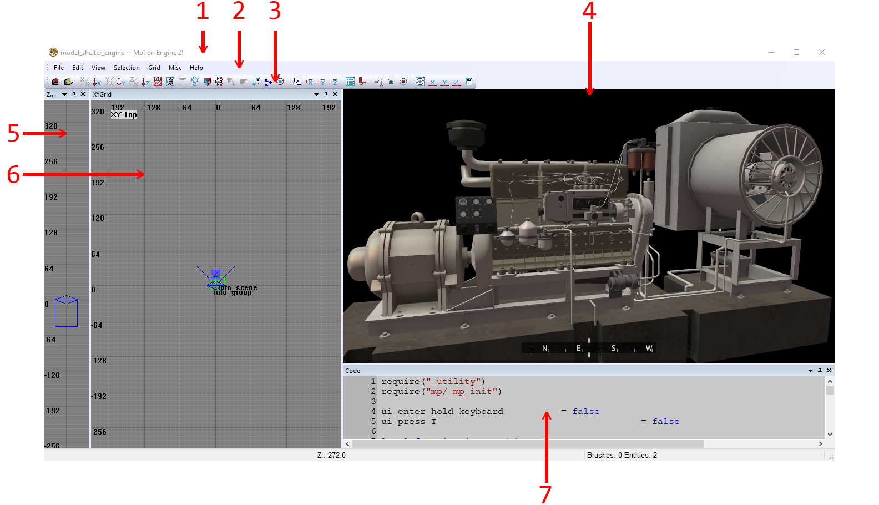Click the Open file toolbar icon
879x505 pixels.
point(56,82)
